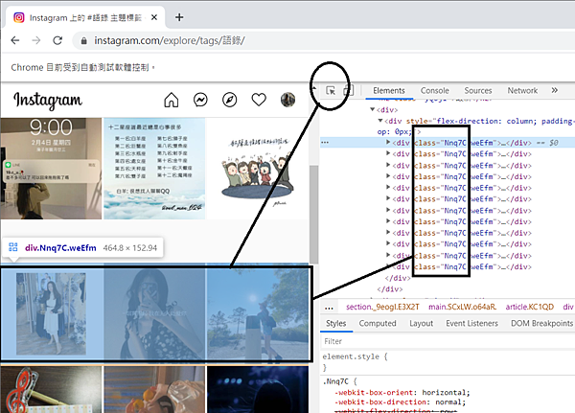The height and width of the screenshot is (413, 575).
Task: Collapse the first div node above the style div
Action: (372, 109)
